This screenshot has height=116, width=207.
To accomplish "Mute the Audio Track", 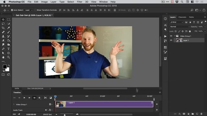I will [x=46, y=110].
